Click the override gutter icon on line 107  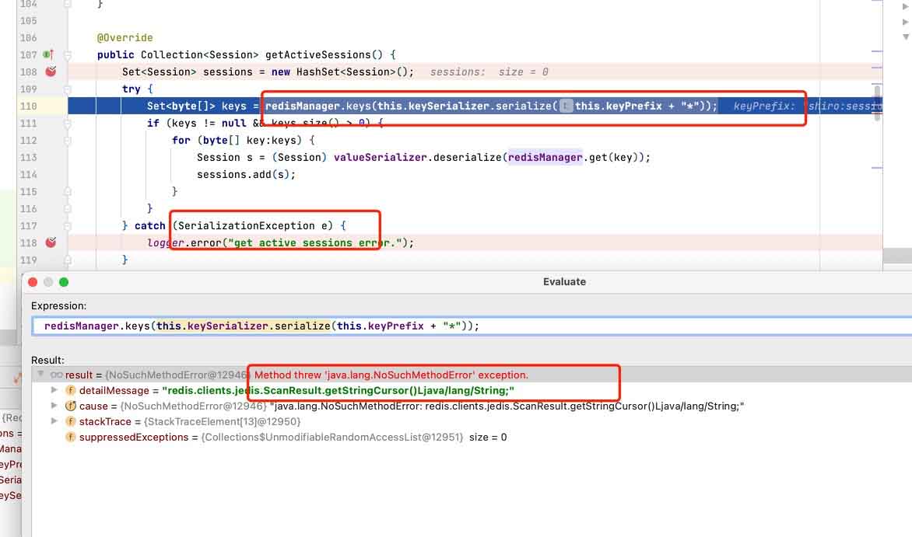48,54
